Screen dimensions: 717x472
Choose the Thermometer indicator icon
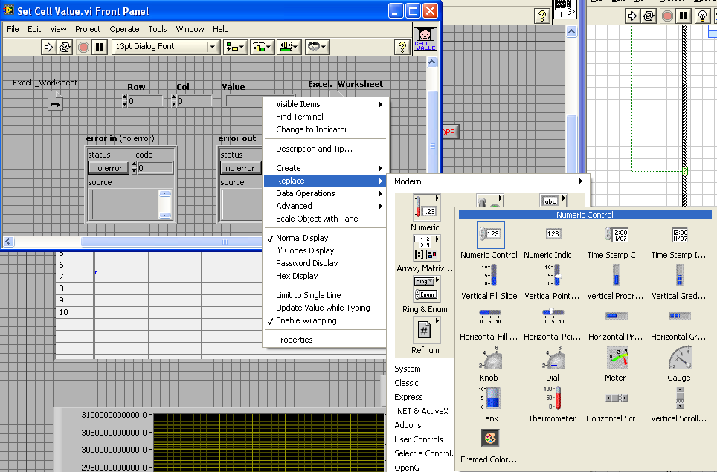[x=553, y=398]
